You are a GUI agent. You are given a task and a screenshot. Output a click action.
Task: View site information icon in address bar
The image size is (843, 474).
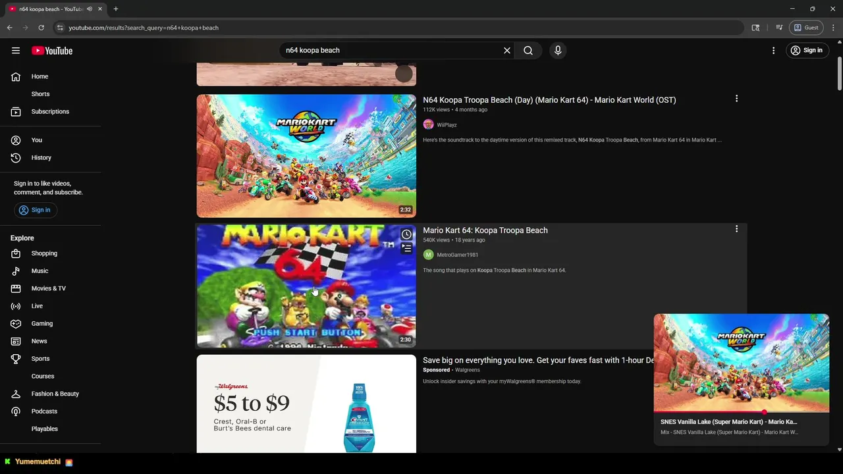(60, 28)
